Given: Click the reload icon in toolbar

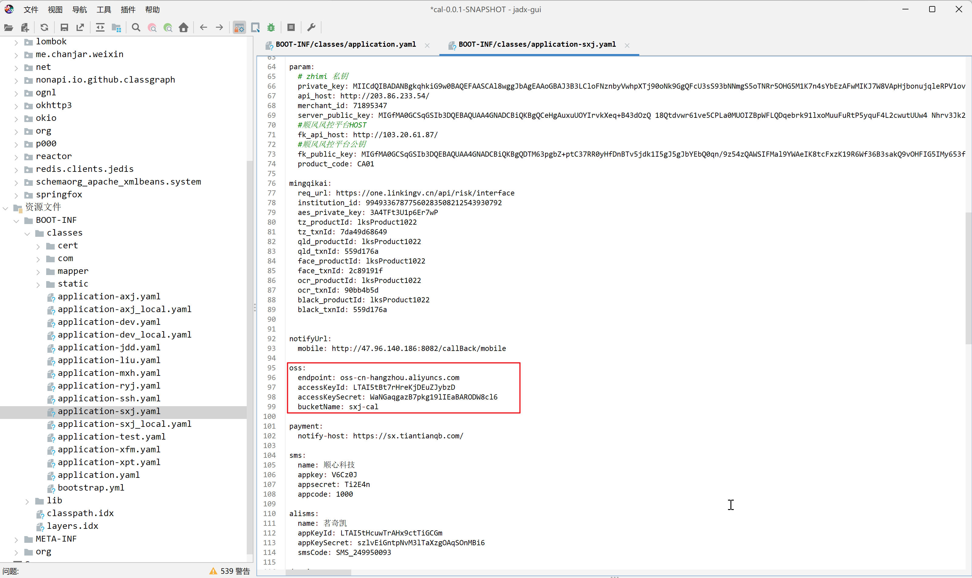Looking at the screenshot, I should tap(44, 27).
